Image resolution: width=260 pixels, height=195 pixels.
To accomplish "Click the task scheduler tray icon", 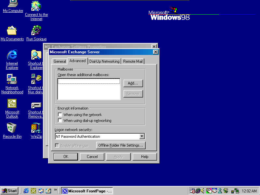I will pos(192,191).
